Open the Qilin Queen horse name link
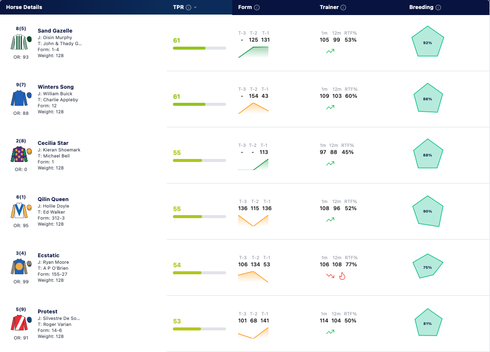Screen dimensions: 490x352 click(x=53, y=199)
